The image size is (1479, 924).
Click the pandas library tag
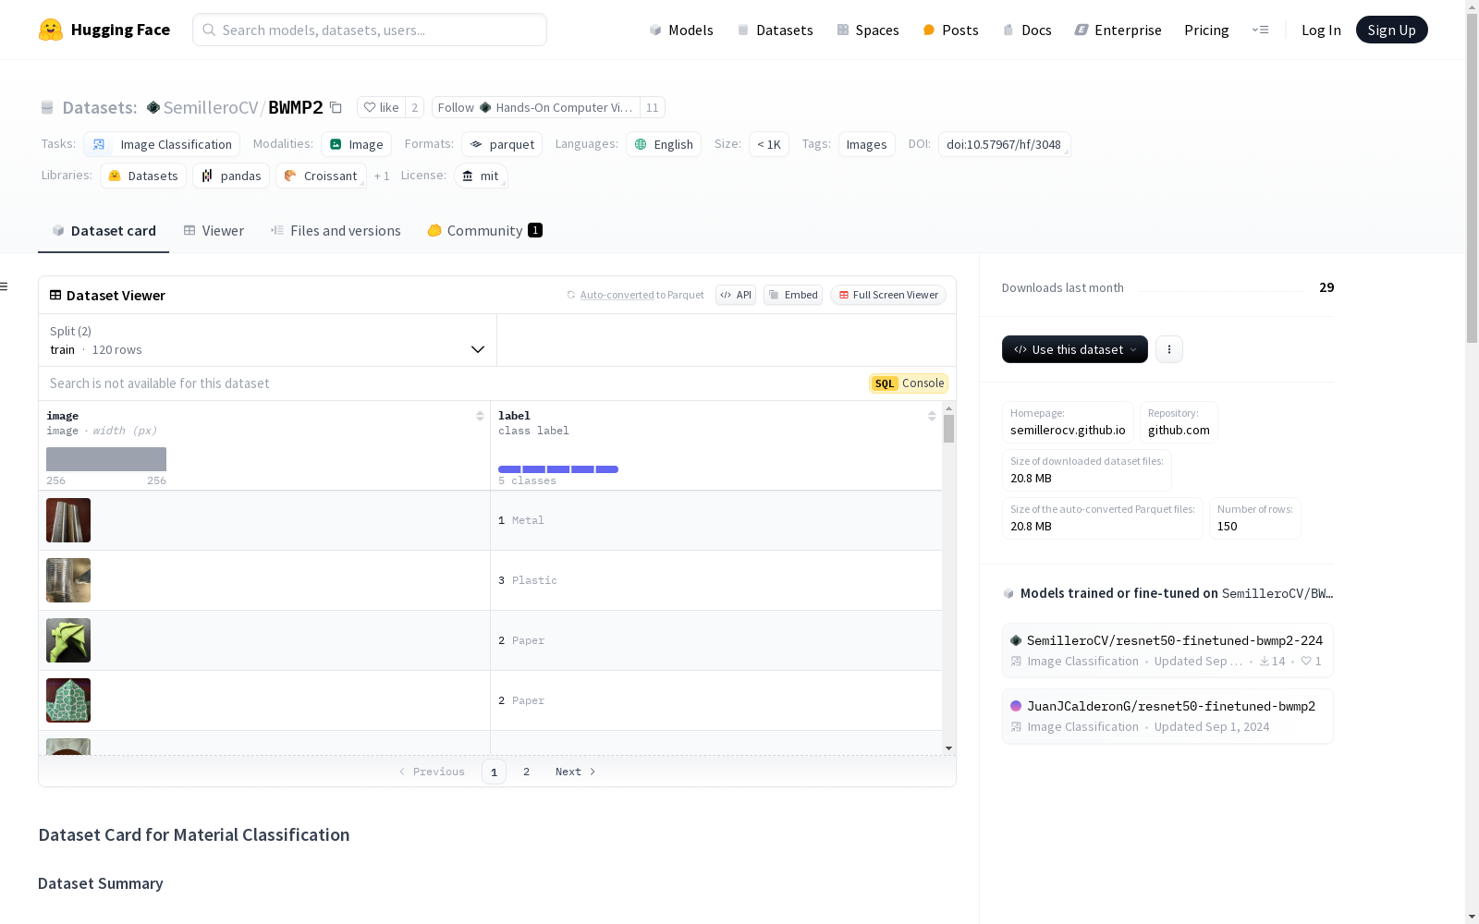pyautogui.click(x=231, y=176)
